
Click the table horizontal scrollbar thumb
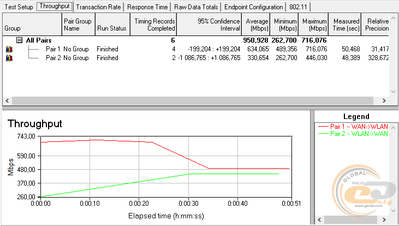pyautogui.click(x=192, y=101)
